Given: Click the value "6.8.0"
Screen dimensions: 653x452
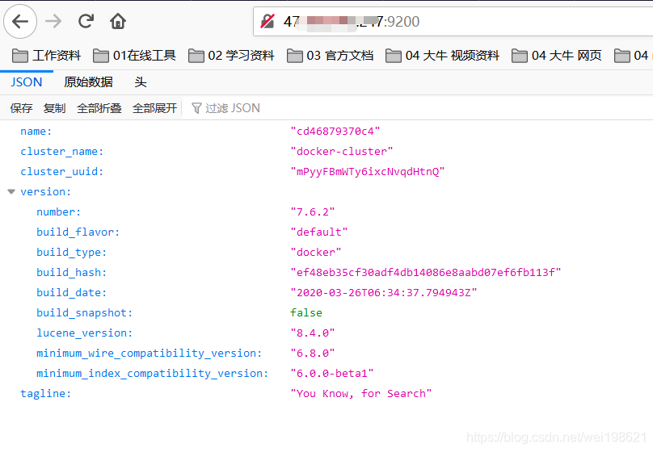Looking at the screenshot, I should [x=312, y=353].
